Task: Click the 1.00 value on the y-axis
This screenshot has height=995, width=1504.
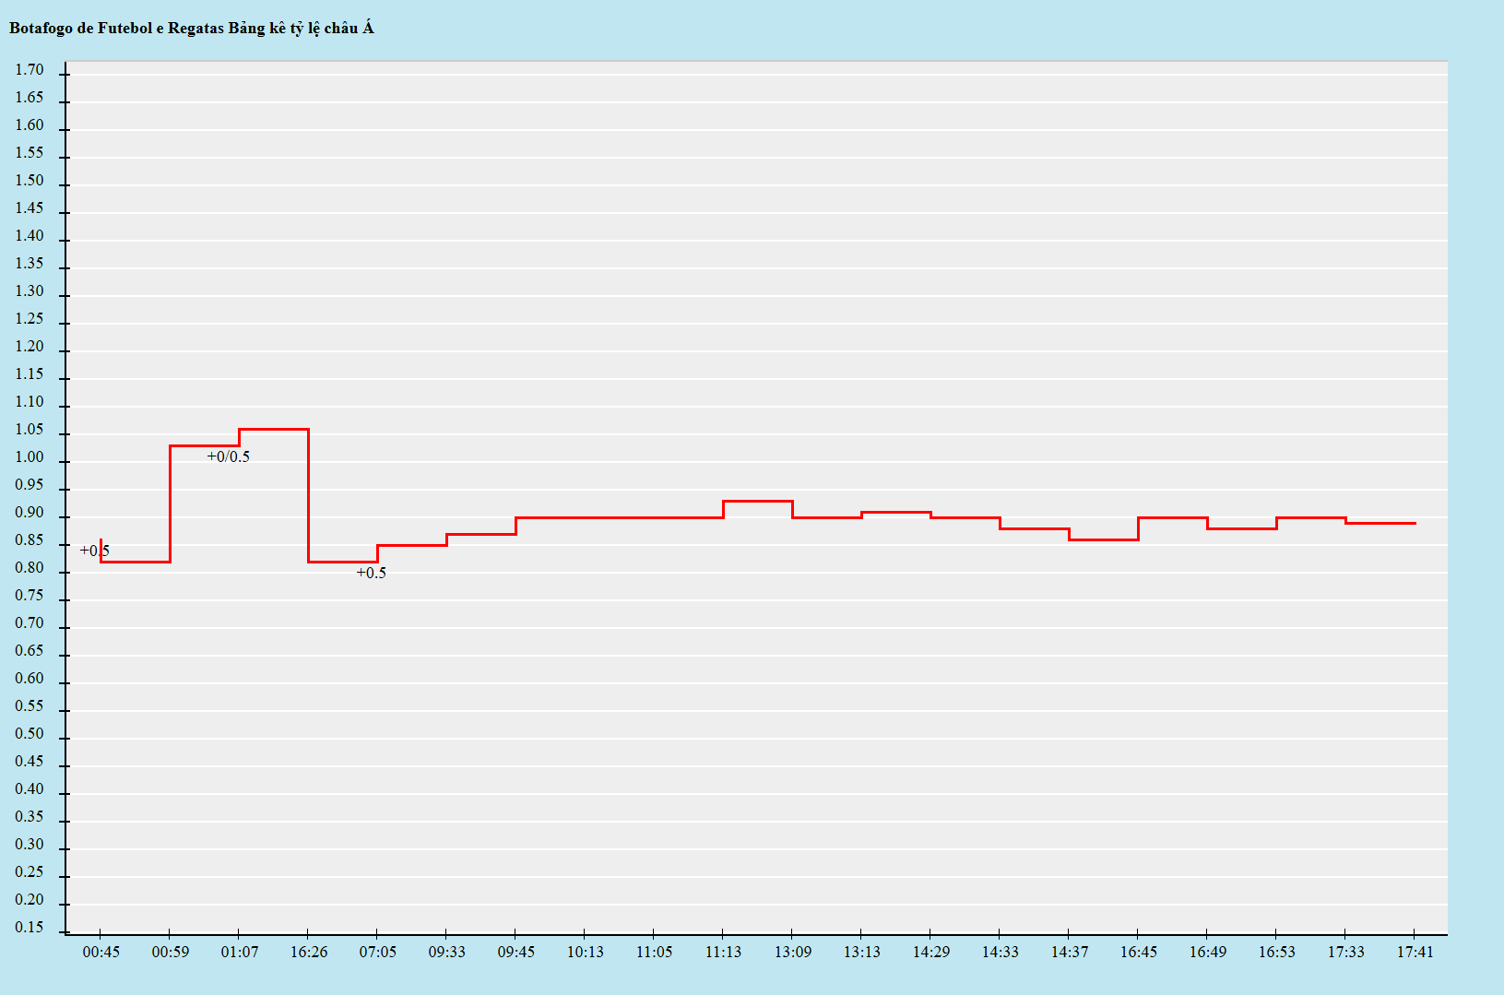Action: click(29, 457)
